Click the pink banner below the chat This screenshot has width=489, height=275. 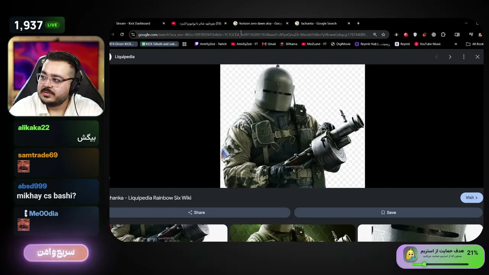click(x=56, y=253)
